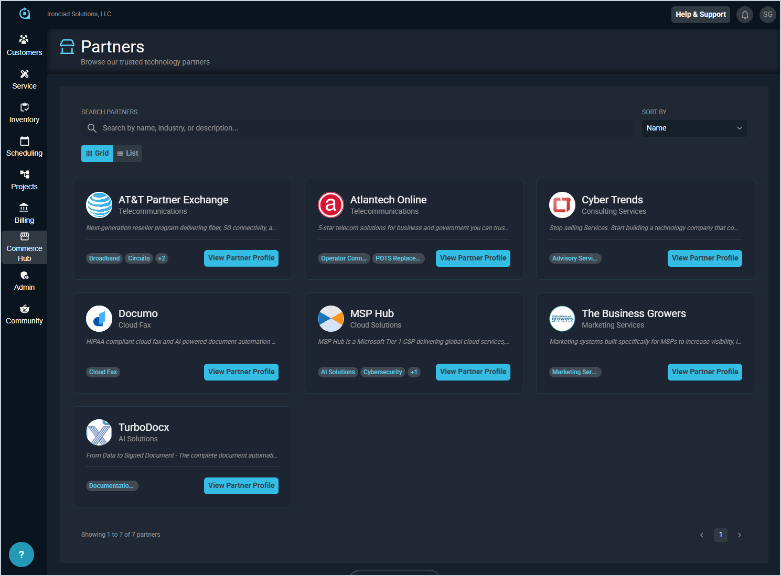Image resolution: width=781 pixels, height=576 pixels.
Task: Select page 1 in pagination
Action: (721, 535)
